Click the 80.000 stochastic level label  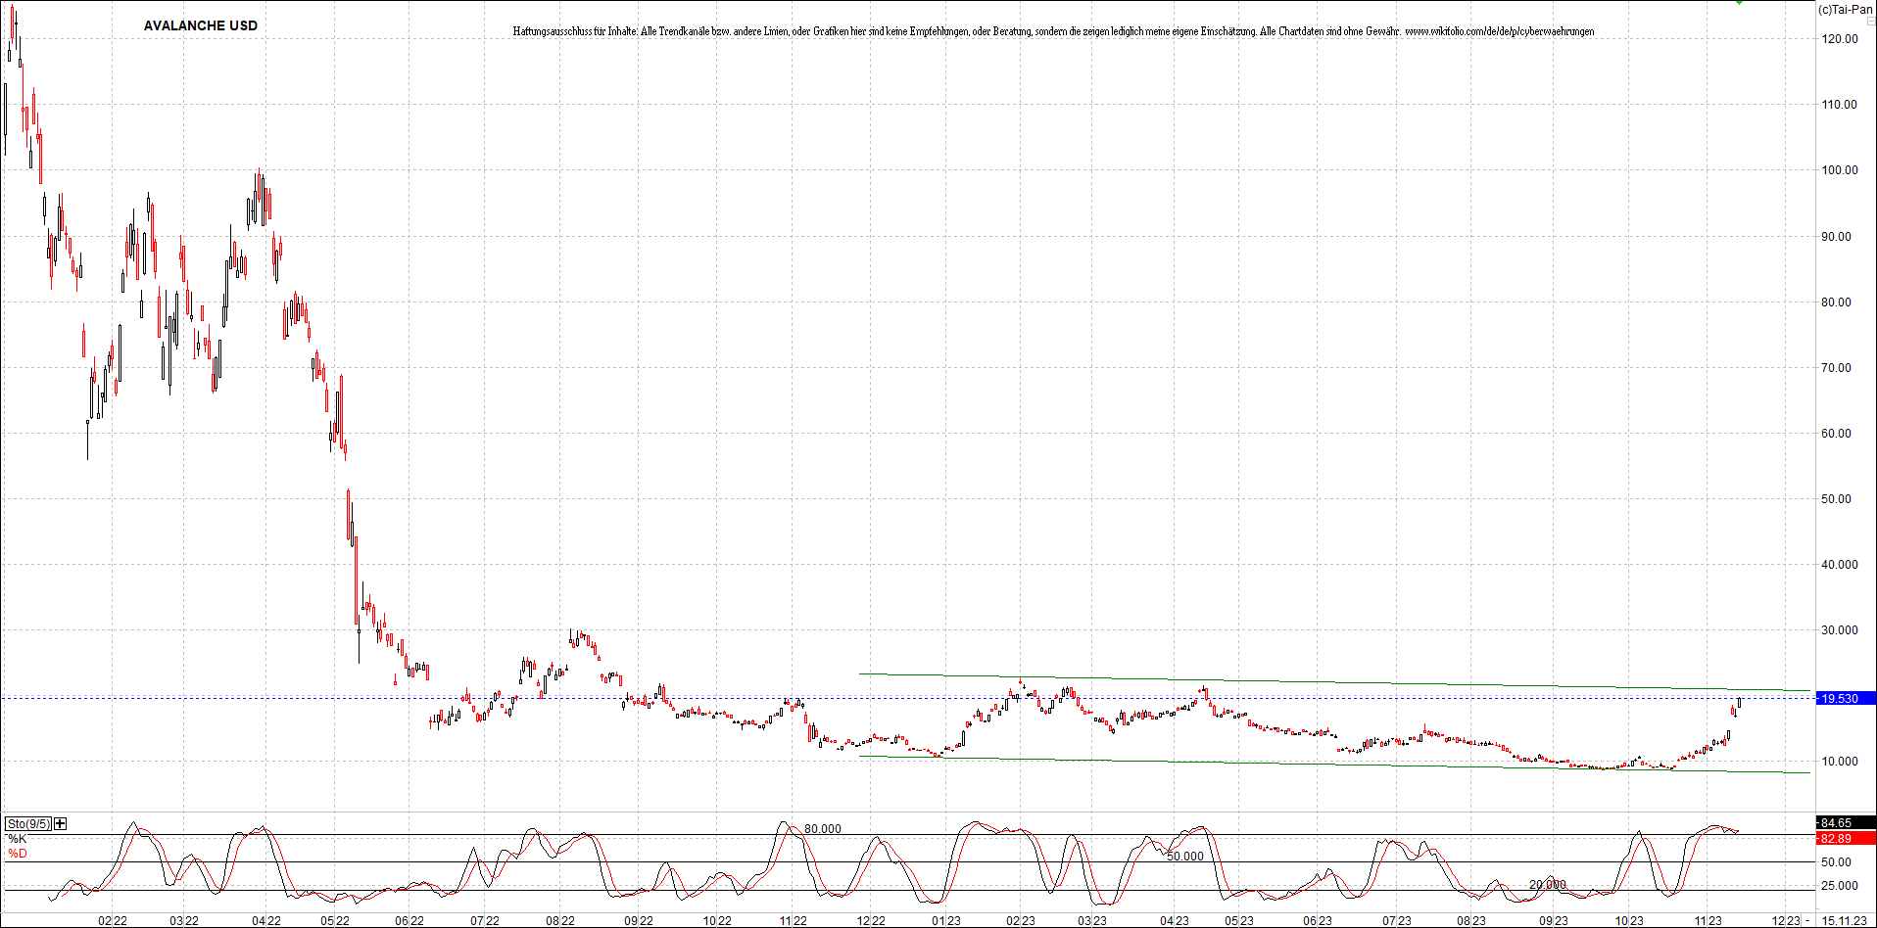[821, 828]
